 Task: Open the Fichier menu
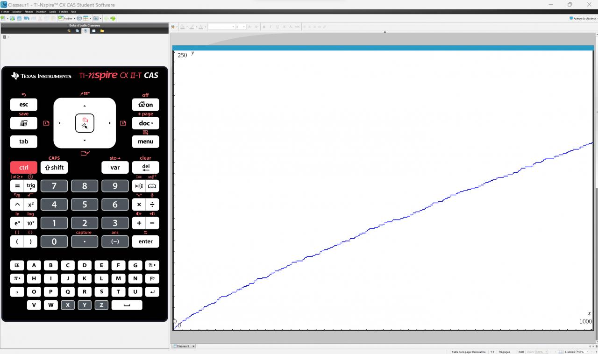click(5, 12)
